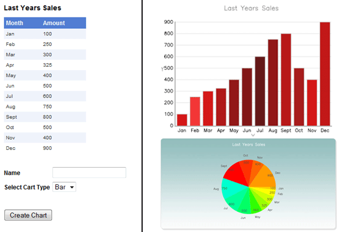Screen dimensions: 348x232
Task: Click the Apr amount 325 cell
Action: click(48, 65)
